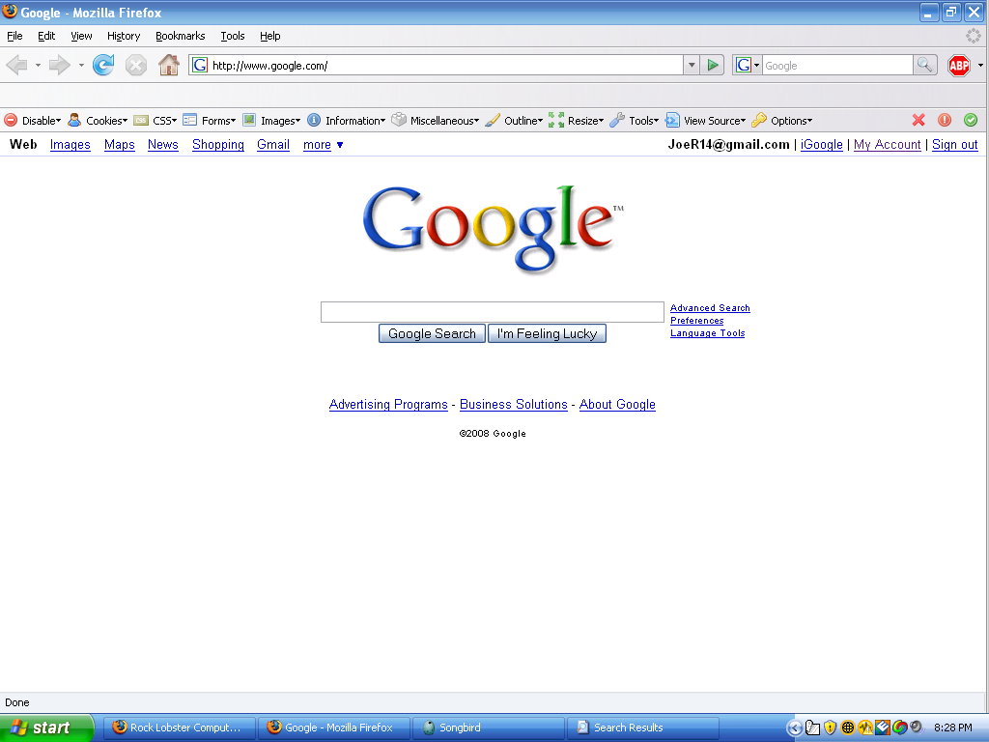
Task: Open the Disable menu on Web Developer toolbar
Action: click(x=33, y=121)
